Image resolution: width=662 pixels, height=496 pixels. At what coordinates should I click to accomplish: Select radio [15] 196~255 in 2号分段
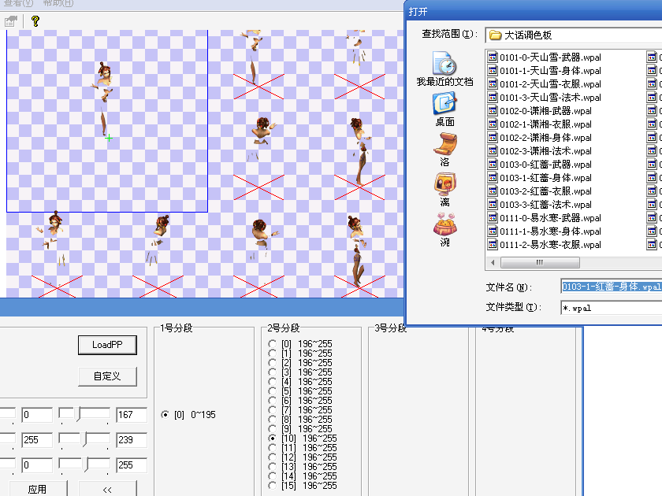coord(273,486)
